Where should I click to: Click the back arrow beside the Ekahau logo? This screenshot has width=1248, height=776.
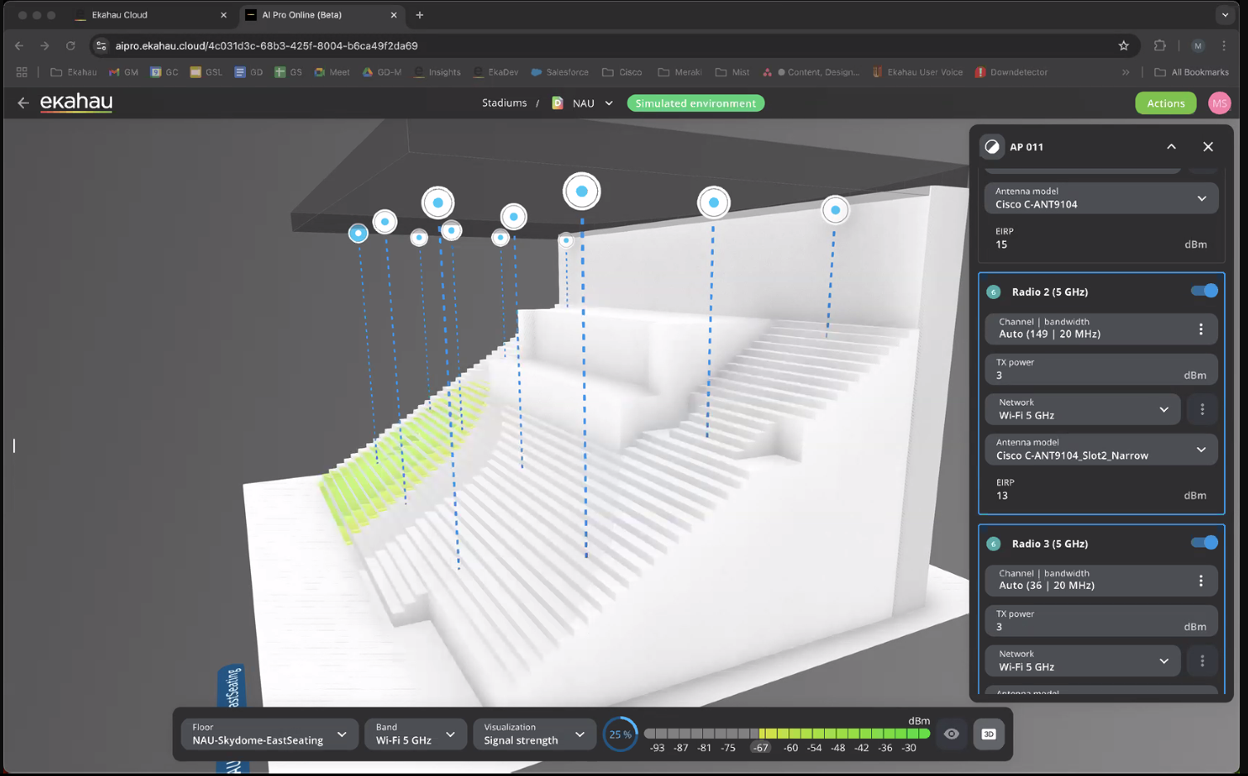click(x=23, y=103)
